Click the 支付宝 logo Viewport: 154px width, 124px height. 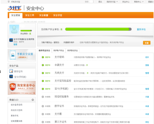pyautogui.click(x=15, y=8)
